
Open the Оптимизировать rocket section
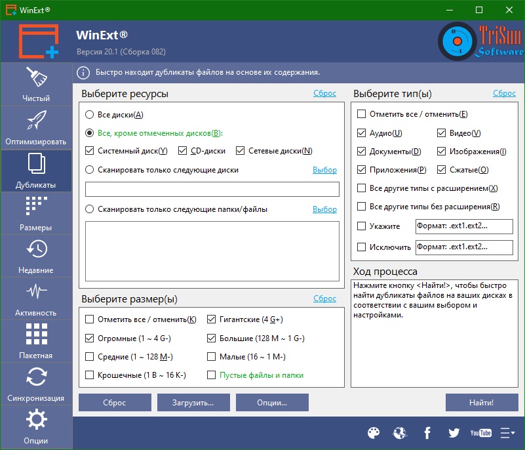(36, 128)
